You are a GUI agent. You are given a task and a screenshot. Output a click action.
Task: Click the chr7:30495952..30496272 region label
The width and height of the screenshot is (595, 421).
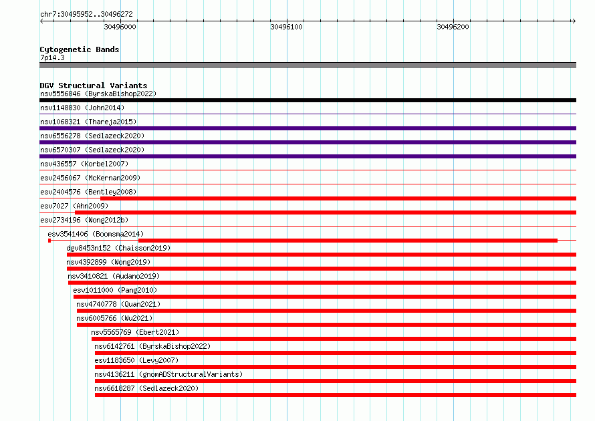(x=86, y=14)
